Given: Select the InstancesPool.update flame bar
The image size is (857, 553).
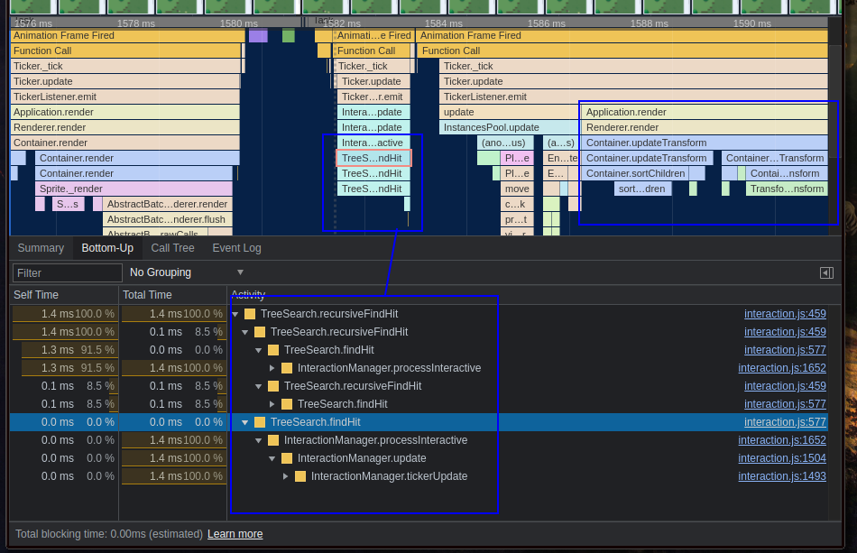Looking at the screenshot, I should [x=508, y=127].
